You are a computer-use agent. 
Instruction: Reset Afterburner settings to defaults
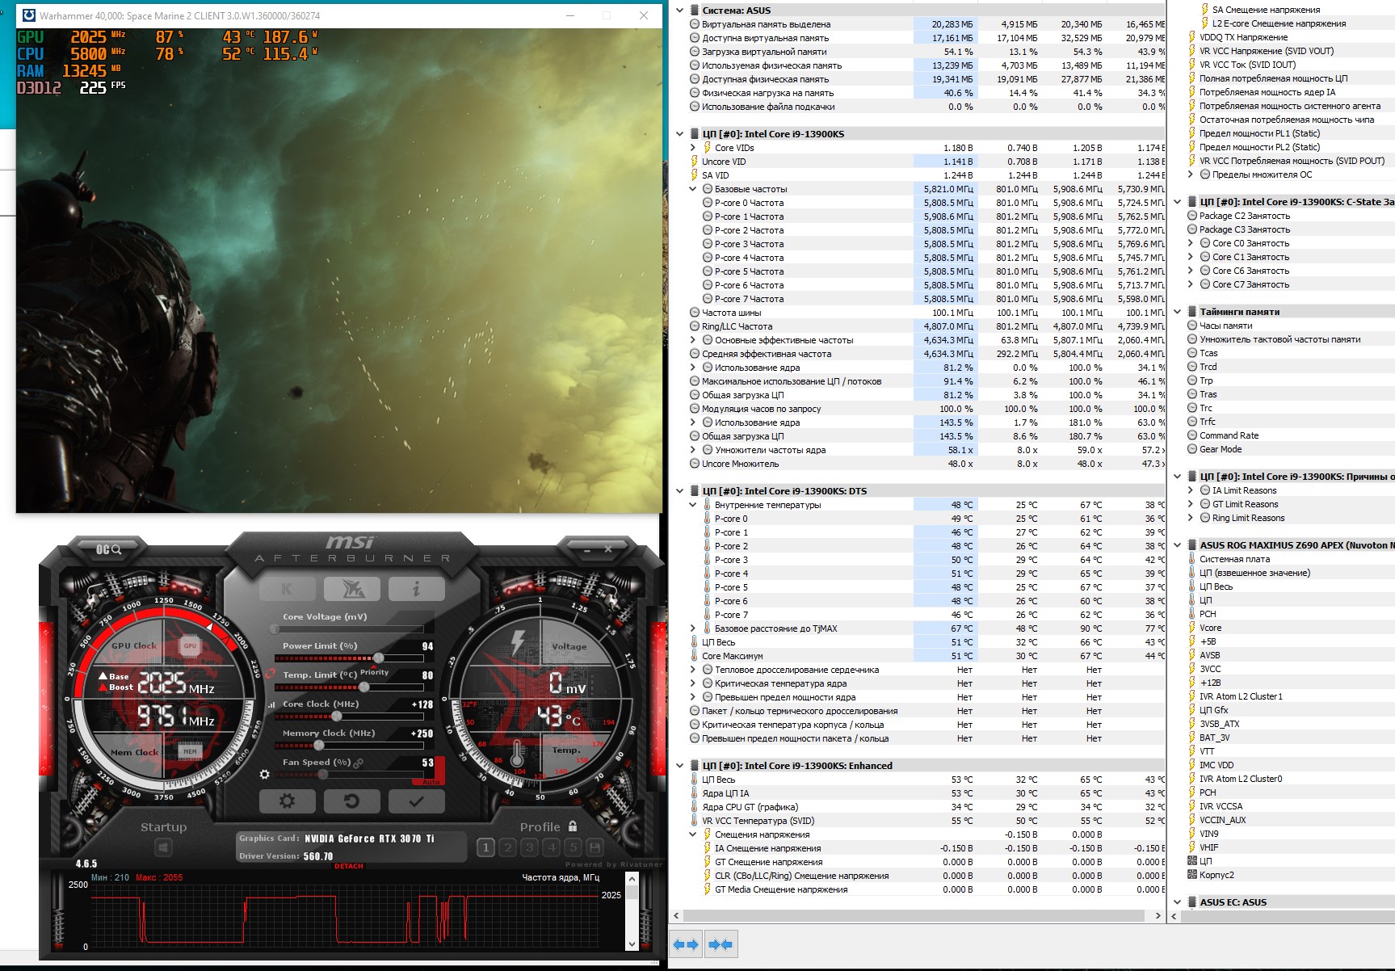tap(351, 801)
